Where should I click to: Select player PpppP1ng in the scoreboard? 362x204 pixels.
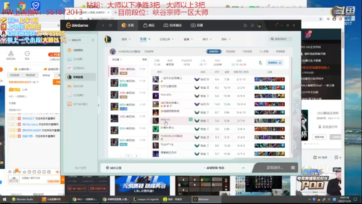pyautogui.click(x=167, y=144)
